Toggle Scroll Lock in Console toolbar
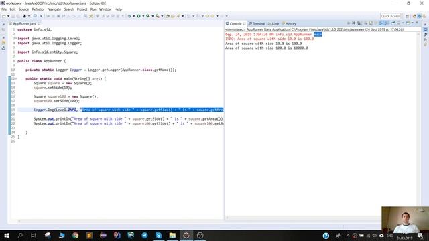The height and width of the screenshot is (241, 429). pyautogui.click(x=371, y=23)
